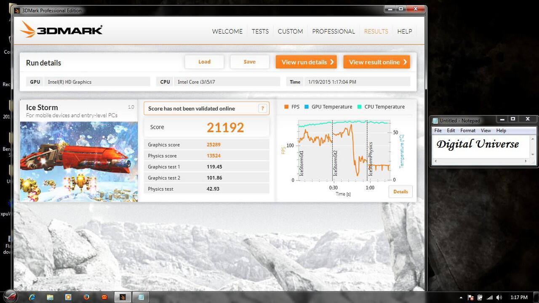Open the CUSTOM tab
Screen dimensions: 539x303
coord(290,31)
